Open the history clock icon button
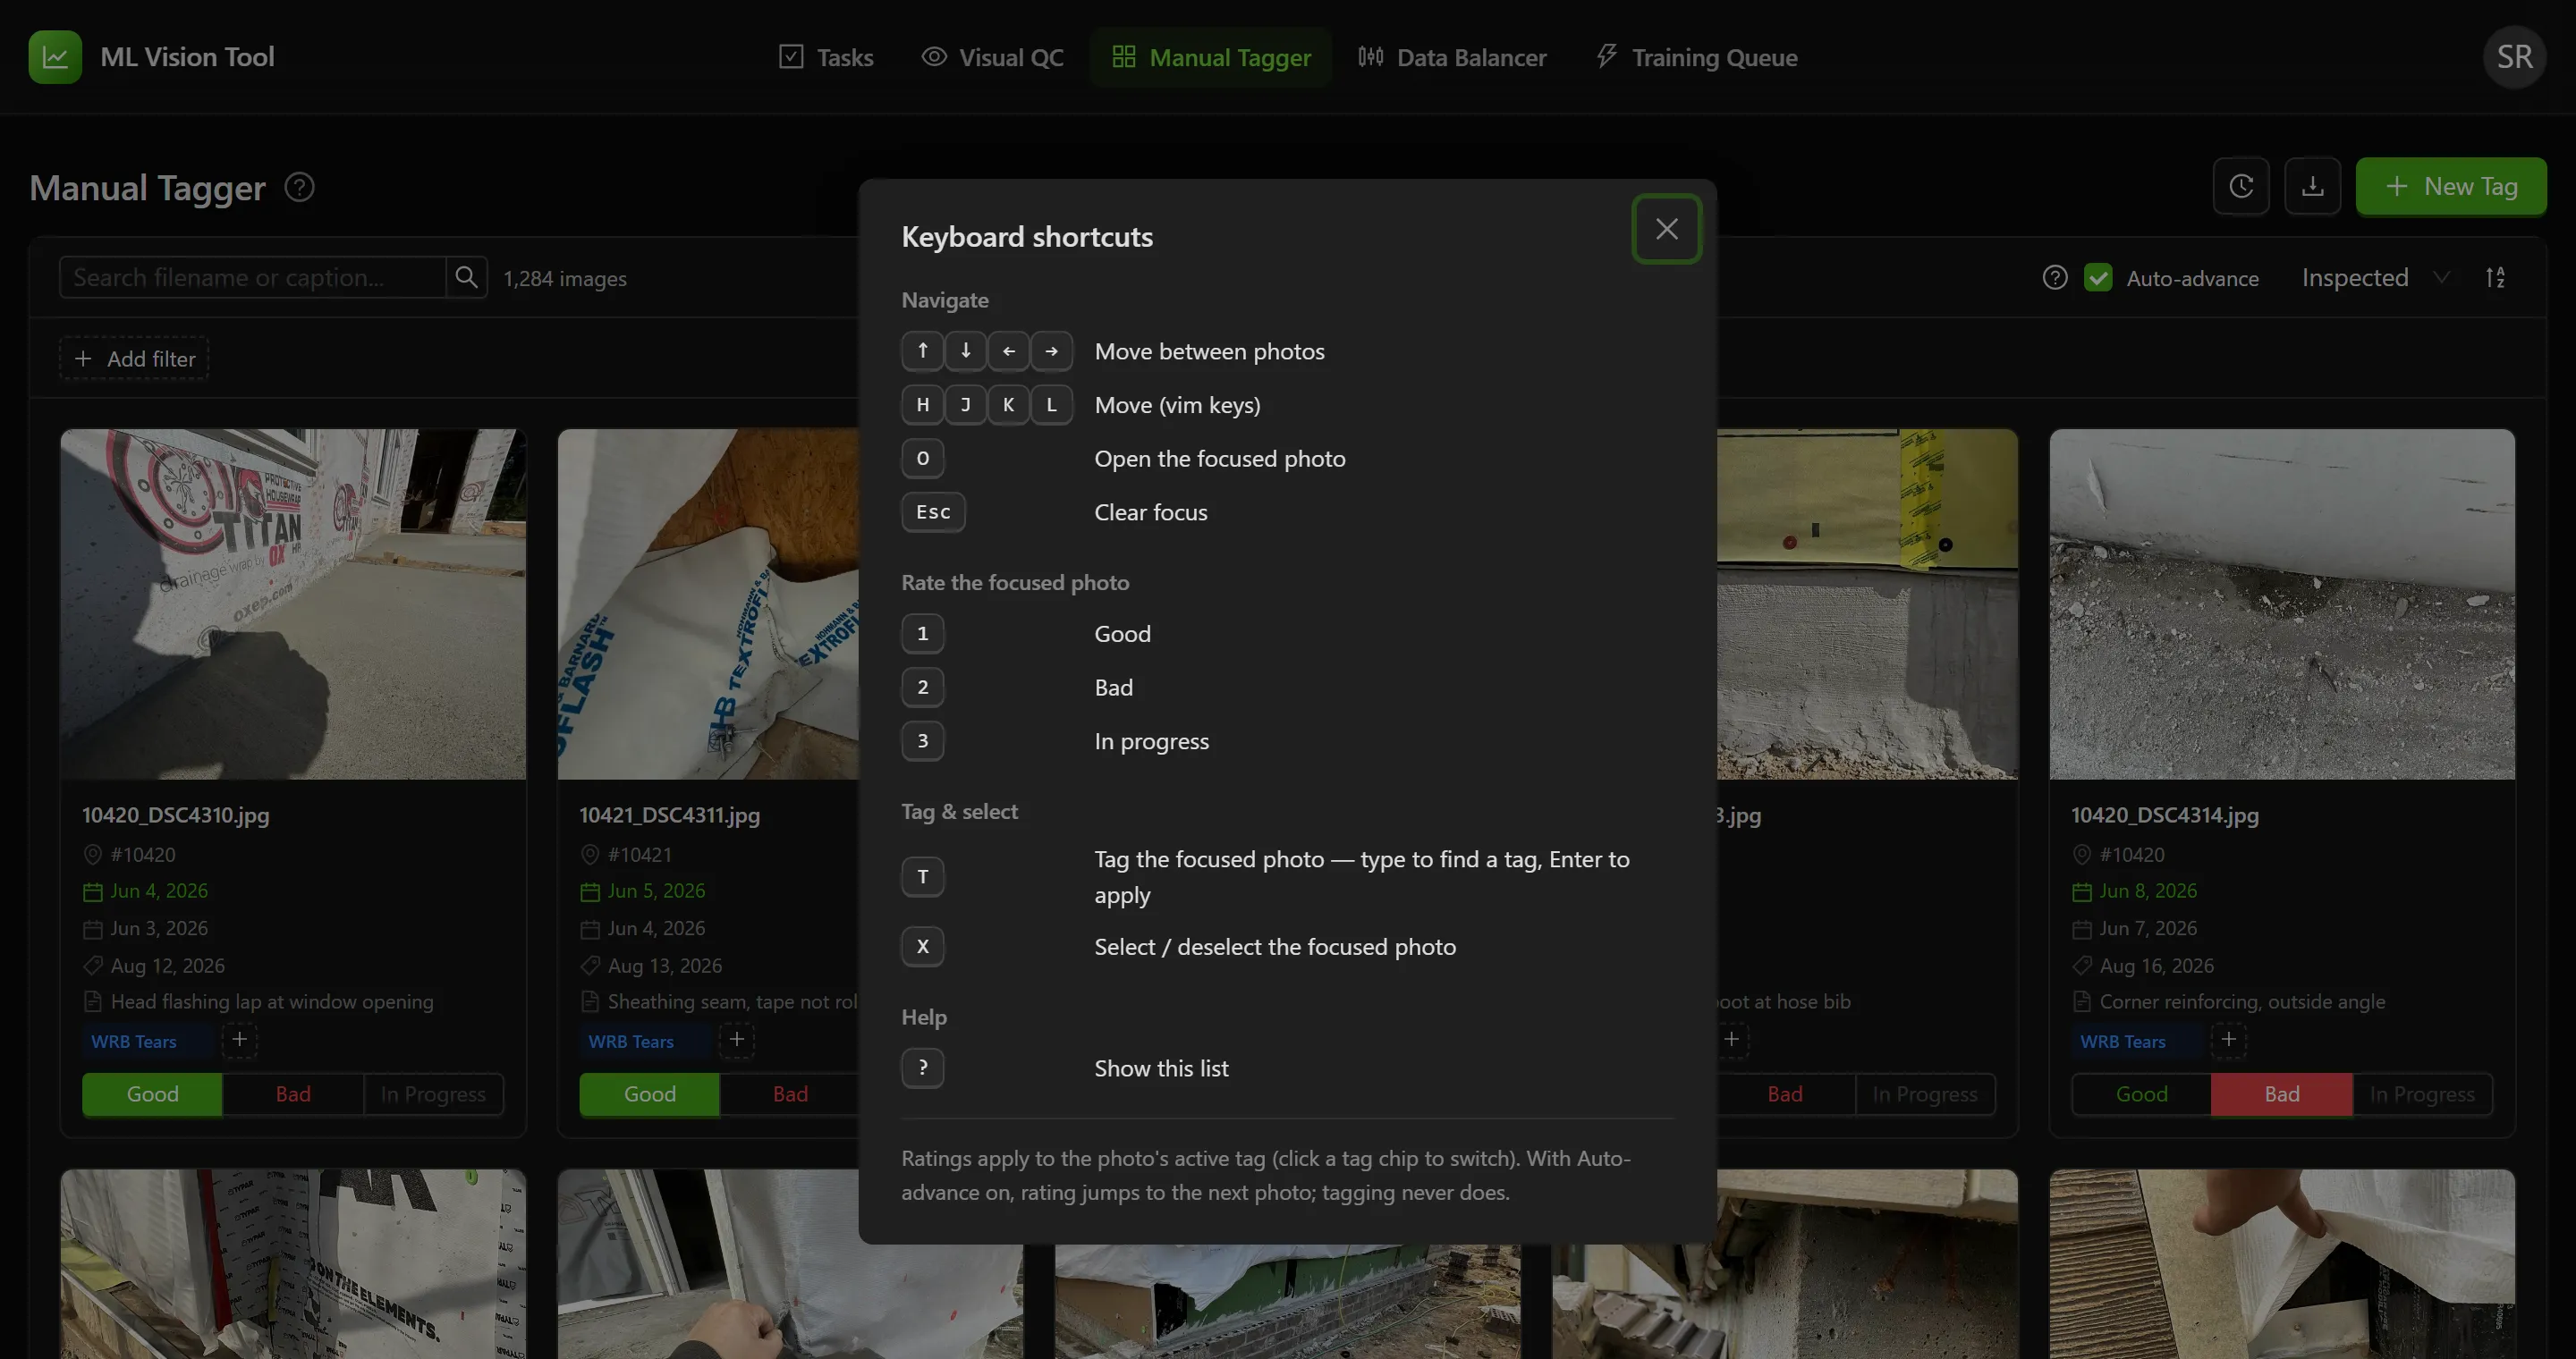 pos(2241,186)
